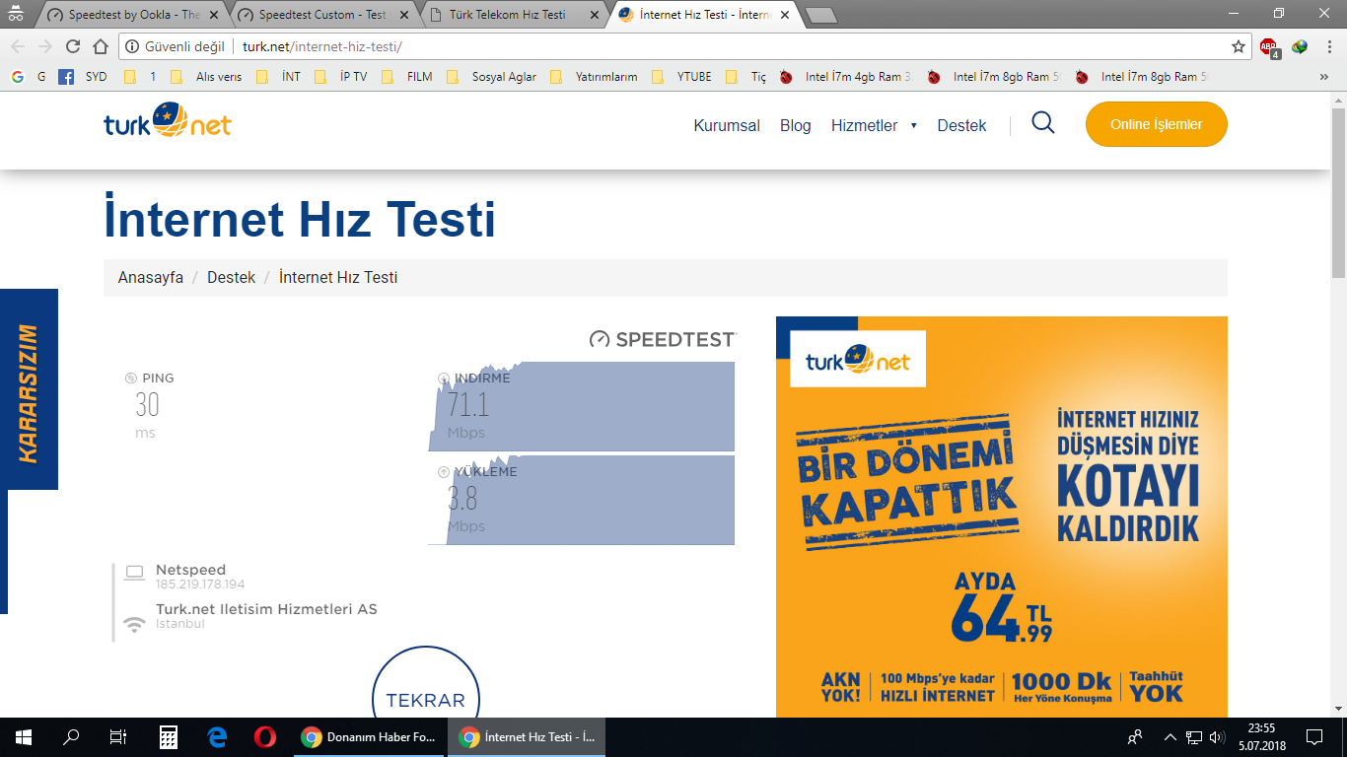Open the extension icon right of Adblock Plus
Viewport: 1347px width, 757px height.
pos(1300,46)
